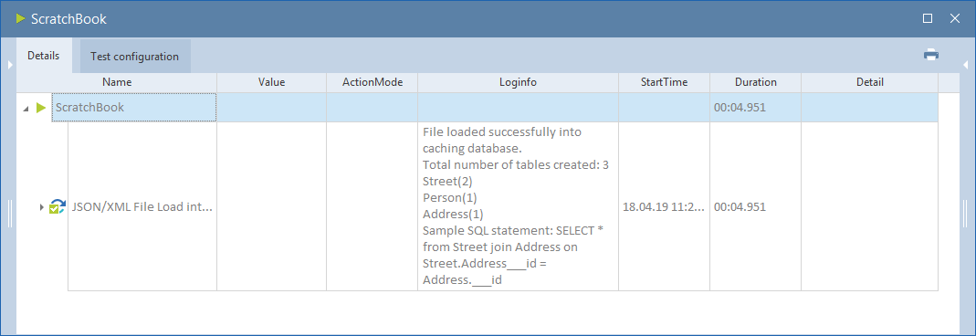
Task: Click the green ScratchBook play icon in title bar
Action: pyautogui.click(x=20, y=18)
